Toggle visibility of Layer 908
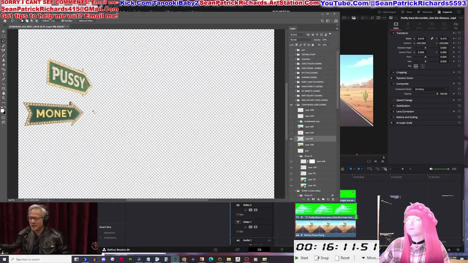Screen dimensions: 468x263 [291, 139]
